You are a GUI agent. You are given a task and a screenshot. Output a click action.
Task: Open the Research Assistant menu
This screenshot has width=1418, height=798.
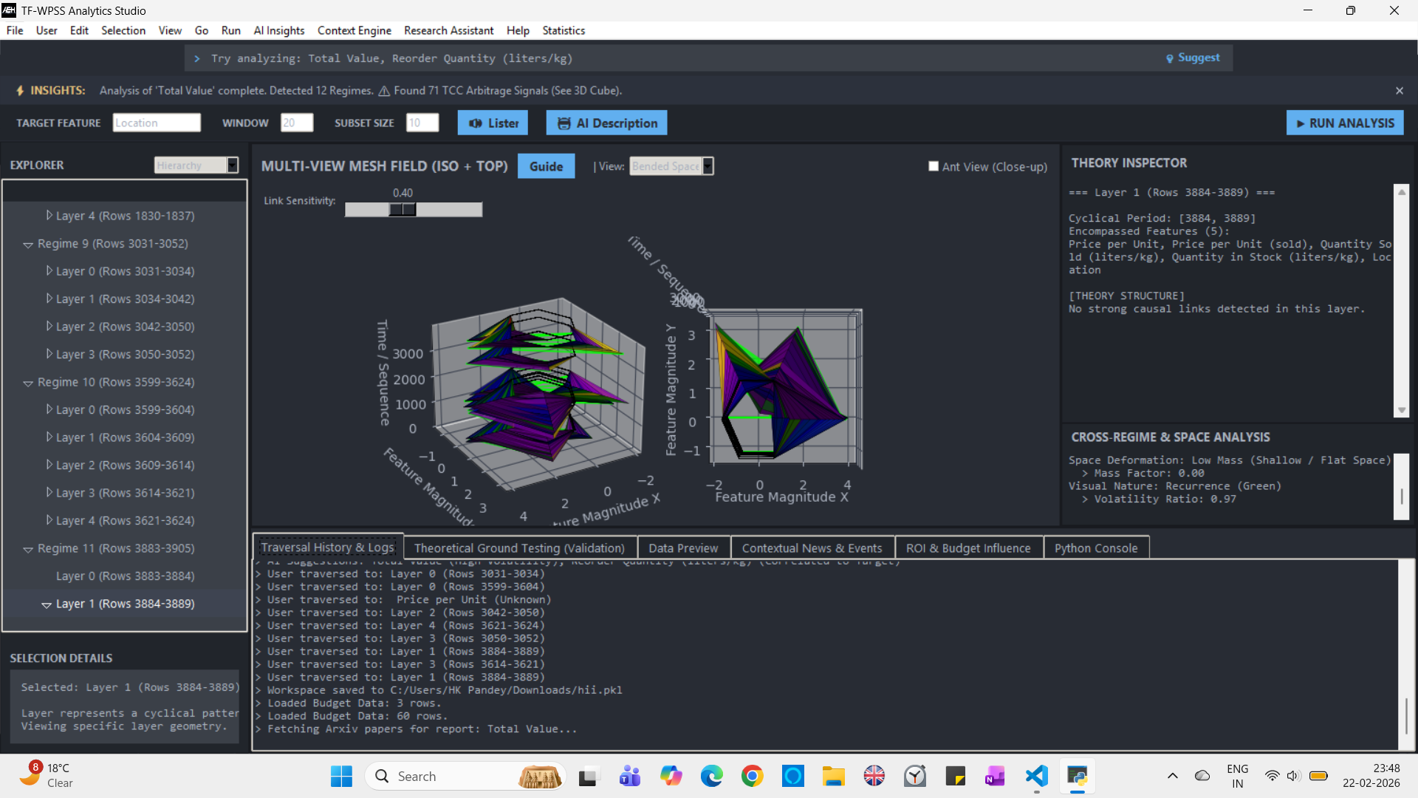[448, 30]
